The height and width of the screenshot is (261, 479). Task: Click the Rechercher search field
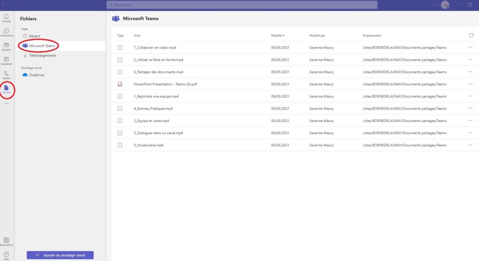point(242,5)
